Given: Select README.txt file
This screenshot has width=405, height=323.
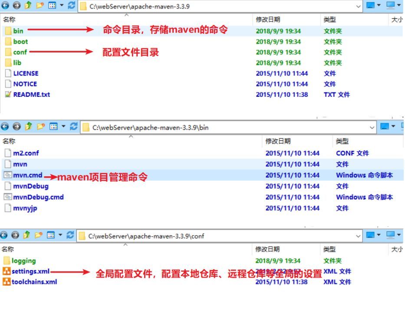Looking at the screenshot, I should [27, 95].
